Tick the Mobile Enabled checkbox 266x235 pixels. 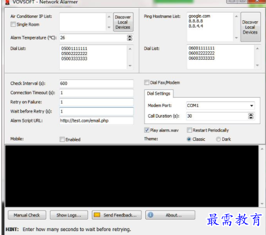click(62, 139)
